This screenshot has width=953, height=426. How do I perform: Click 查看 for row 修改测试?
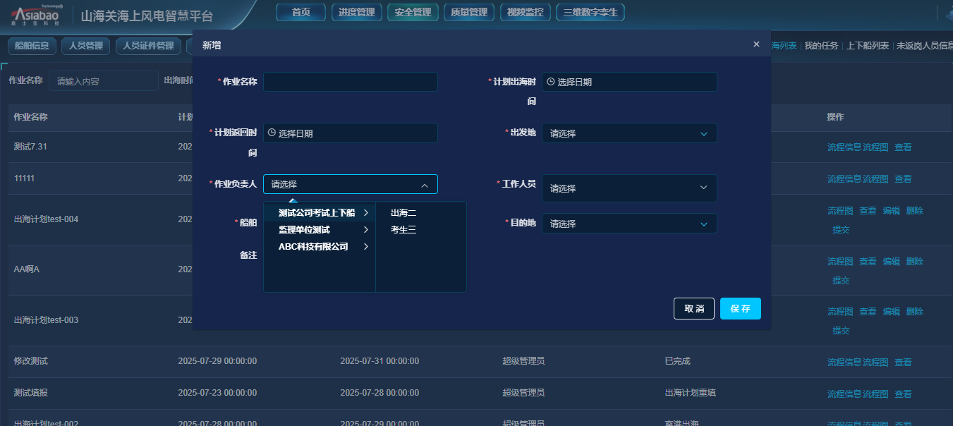pos(903,363)
